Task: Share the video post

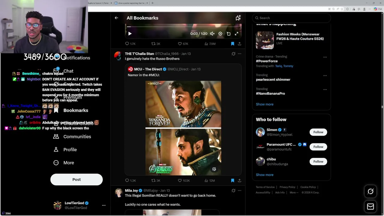Action: (239, 44)
